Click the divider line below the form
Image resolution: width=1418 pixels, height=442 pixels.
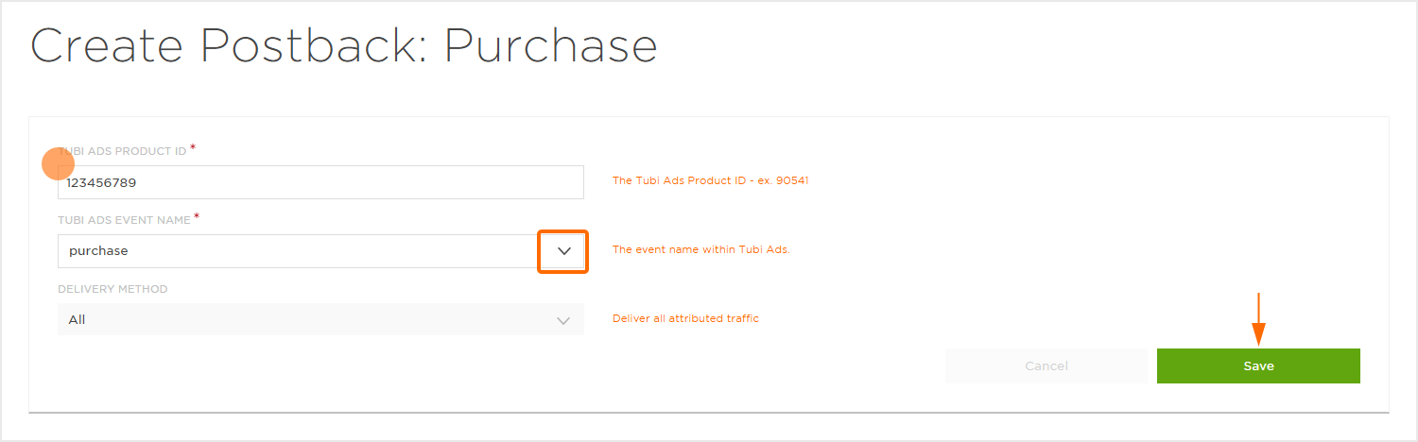[709, 413]
